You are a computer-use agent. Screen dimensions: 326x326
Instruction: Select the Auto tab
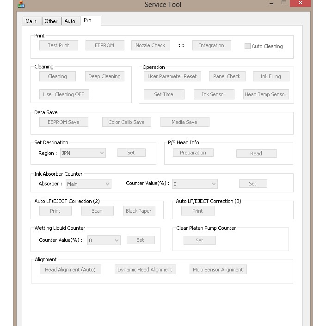pos(70,21)
